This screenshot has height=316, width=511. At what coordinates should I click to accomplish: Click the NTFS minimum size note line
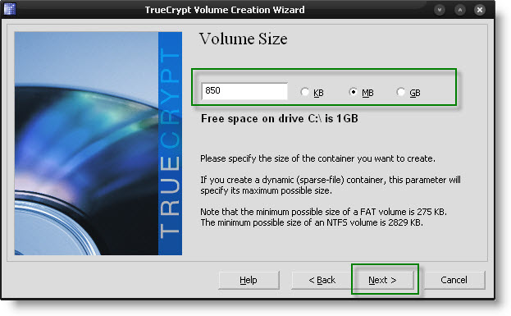pos(312,222)
